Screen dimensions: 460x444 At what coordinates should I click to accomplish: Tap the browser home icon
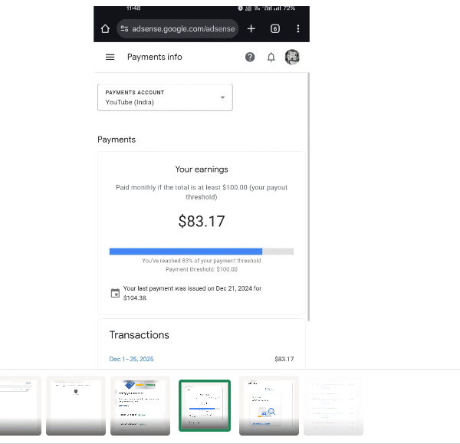(x=105, y=29)
